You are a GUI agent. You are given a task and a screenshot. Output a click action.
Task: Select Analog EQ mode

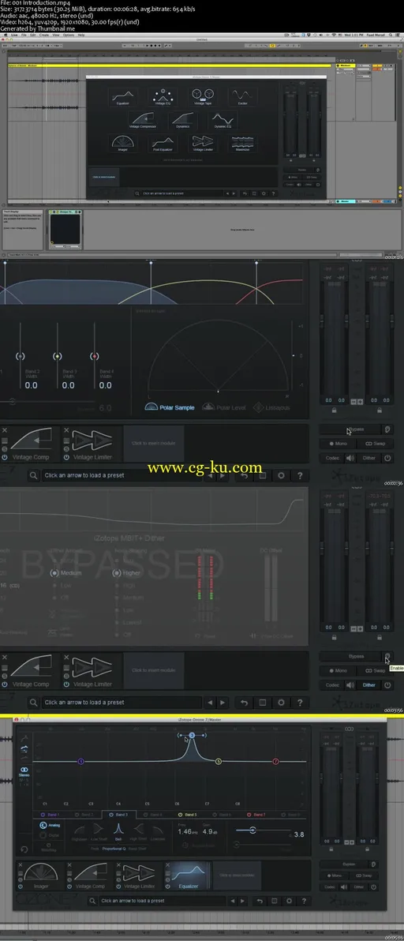click(50, 825)
